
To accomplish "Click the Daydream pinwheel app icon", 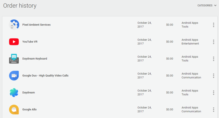I will point(14,92).
